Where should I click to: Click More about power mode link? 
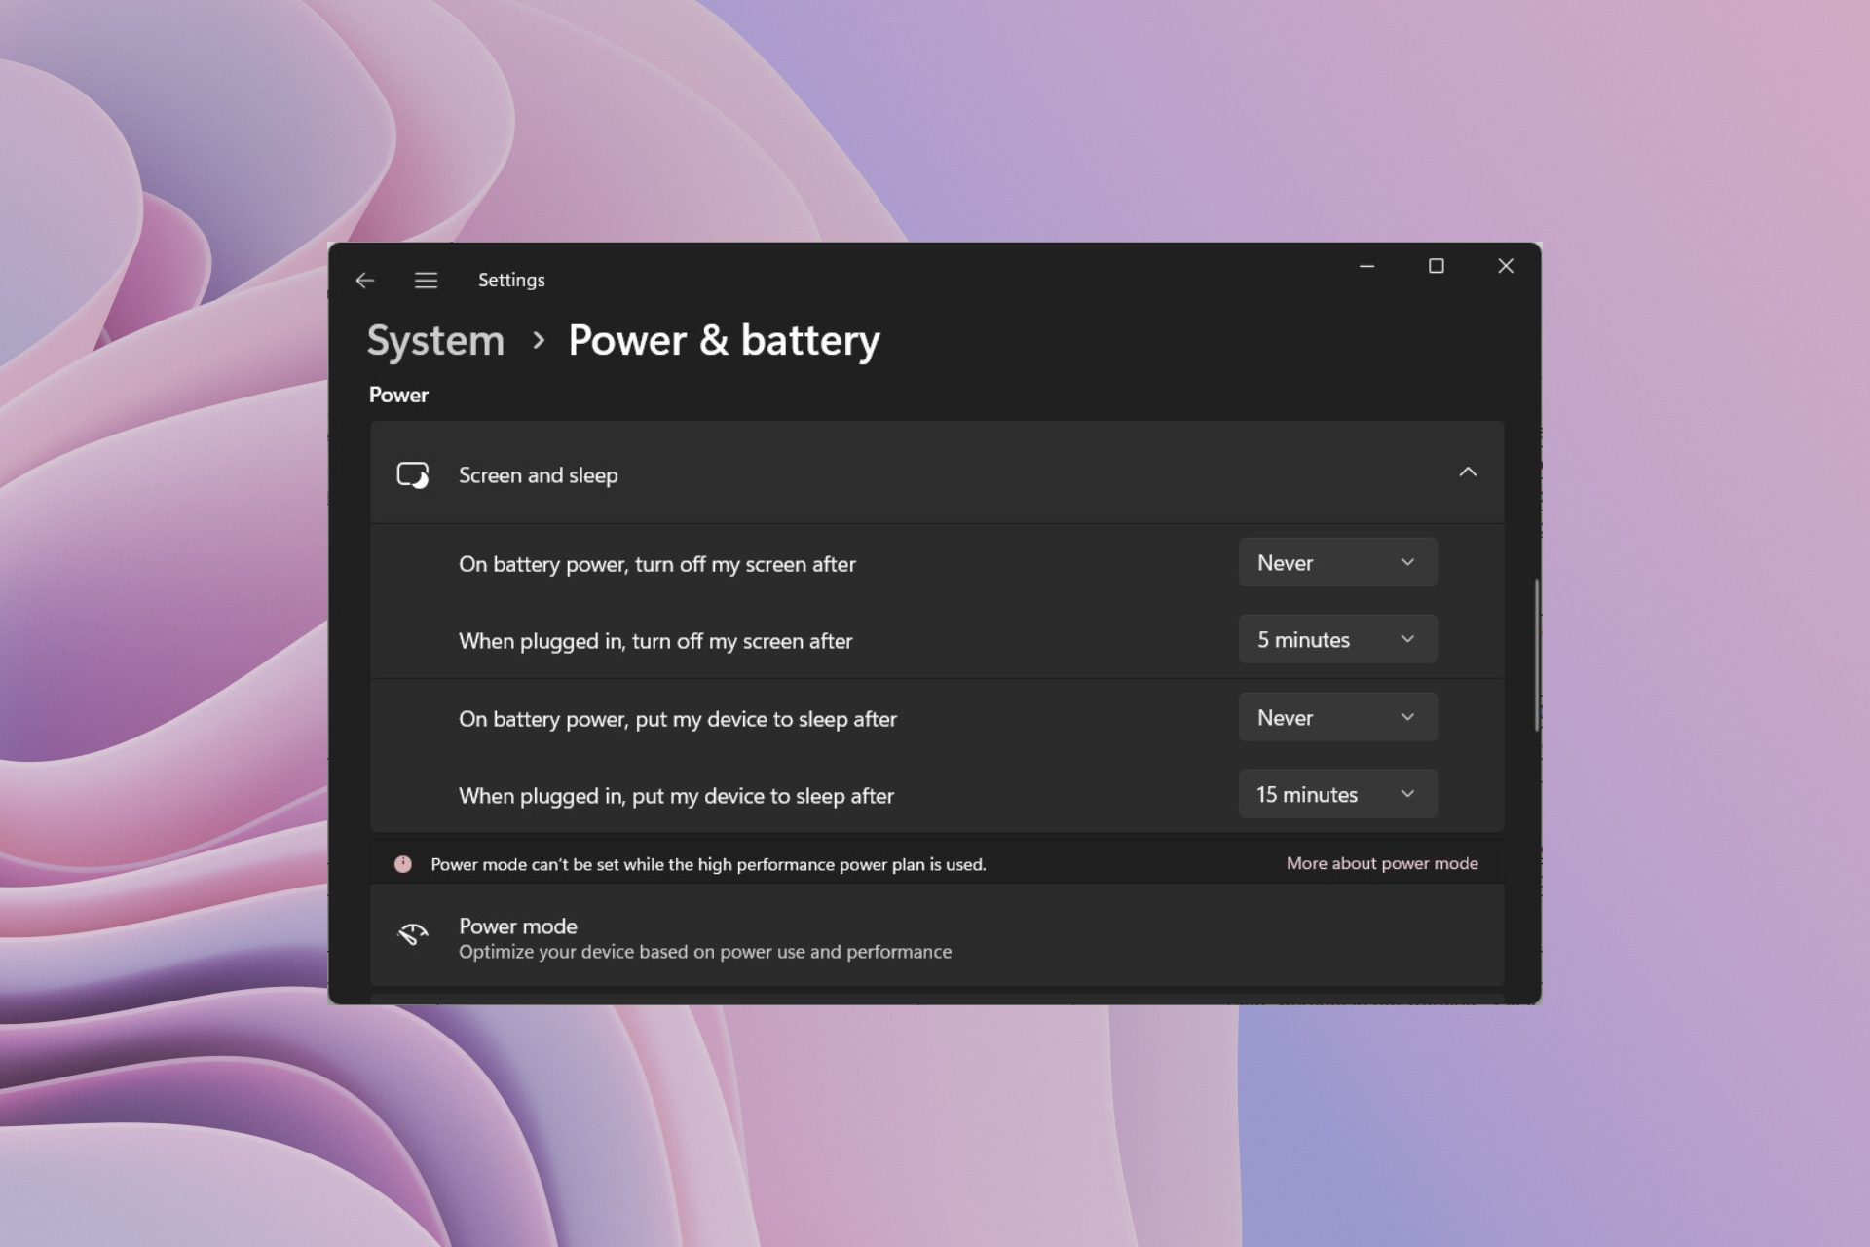point(1382,863)
